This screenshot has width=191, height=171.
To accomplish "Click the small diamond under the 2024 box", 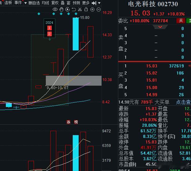I will click(x=50, y=39).
